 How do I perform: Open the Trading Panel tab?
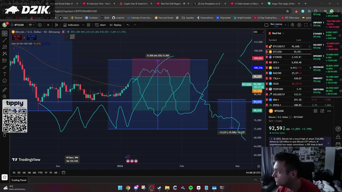click(19, 180)
